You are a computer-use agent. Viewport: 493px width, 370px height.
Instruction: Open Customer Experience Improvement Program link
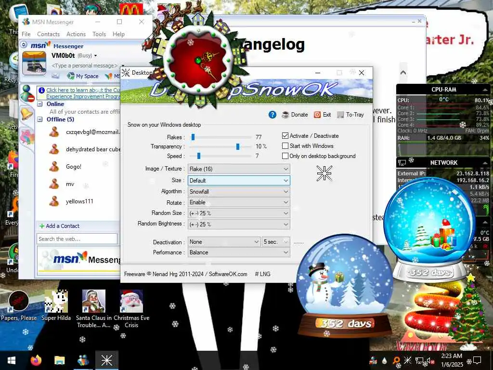point(83,93)
